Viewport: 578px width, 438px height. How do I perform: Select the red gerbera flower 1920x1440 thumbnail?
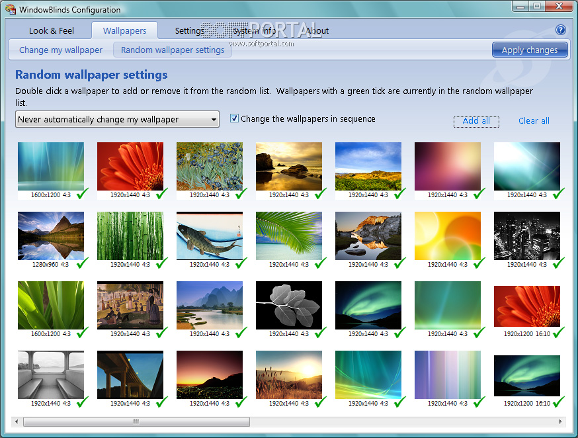130,166
